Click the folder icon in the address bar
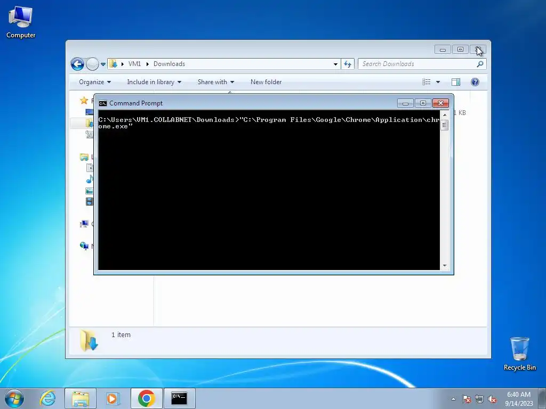546x409 pixels. tap(113, 64)
